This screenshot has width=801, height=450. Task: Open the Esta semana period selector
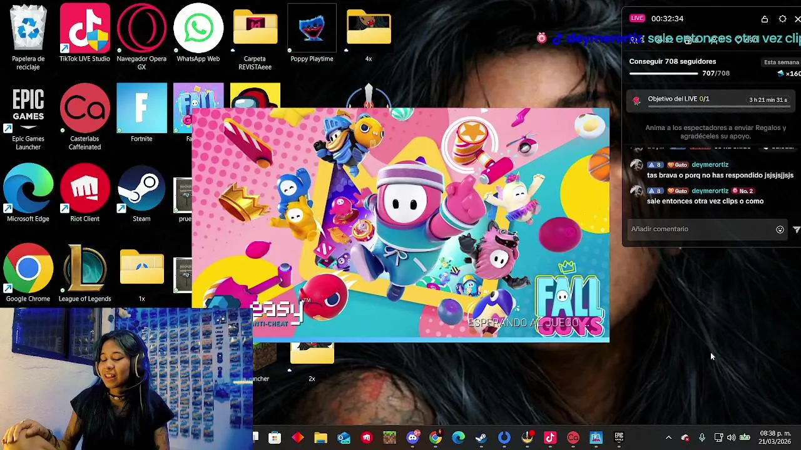tap(782, 62)
